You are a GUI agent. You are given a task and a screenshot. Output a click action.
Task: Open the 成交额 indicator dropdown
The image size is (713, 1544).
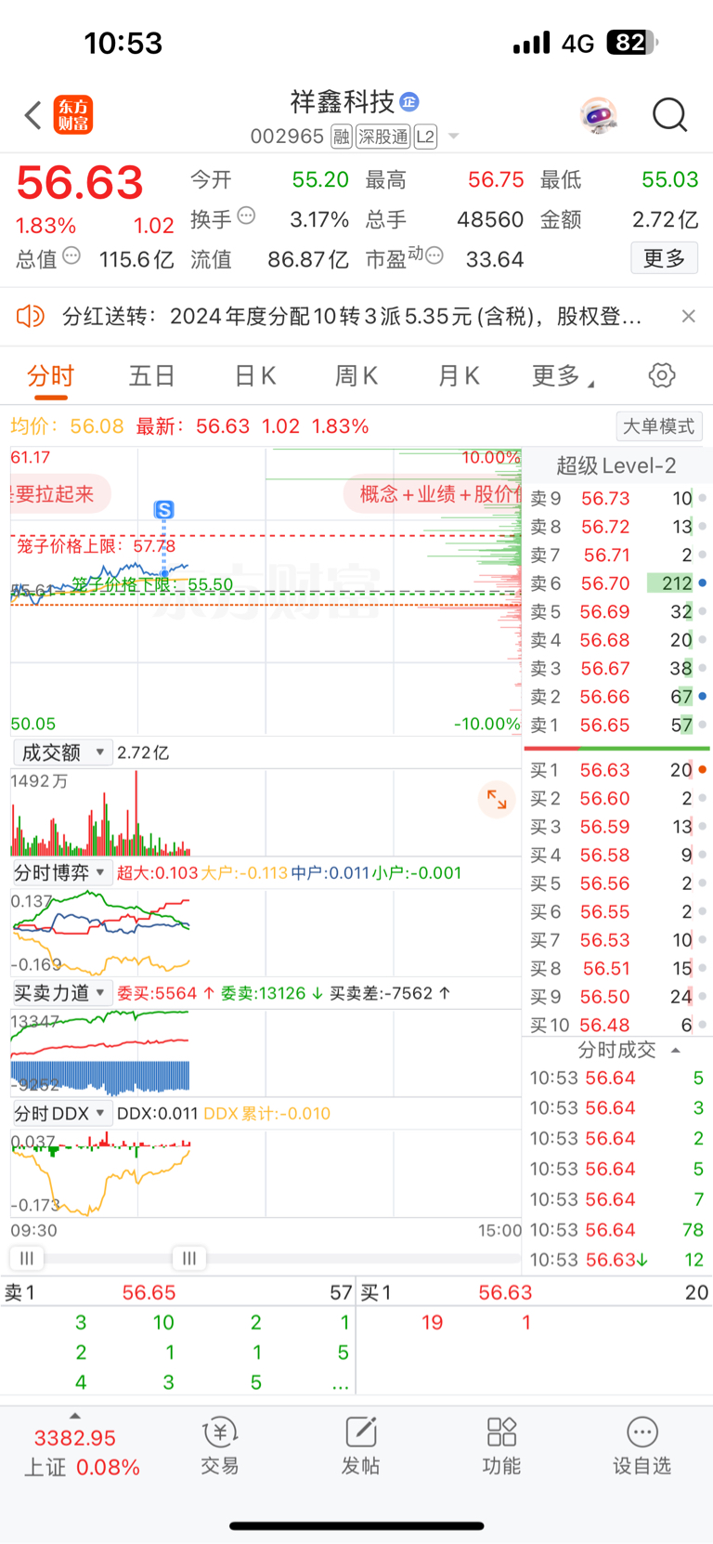click(x=63, y=752)
